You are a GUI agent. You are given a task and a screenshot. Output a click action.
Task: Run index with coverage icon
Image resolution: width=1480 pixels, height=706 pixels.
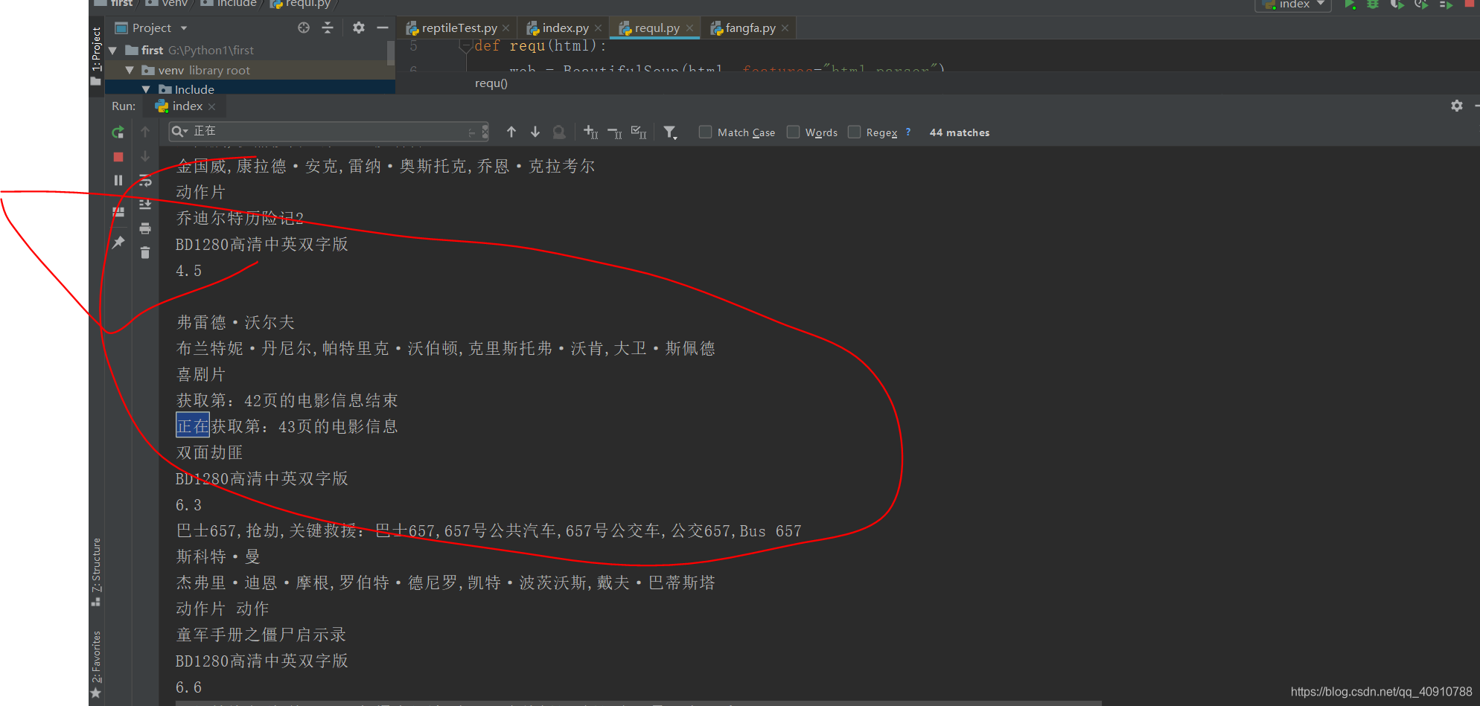pyautogui.click(x=1397, y=4)
